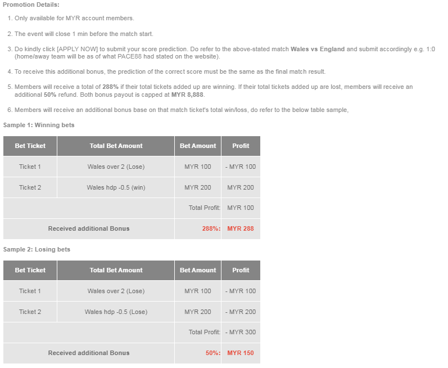Click the red MYR 288 bonus amount

[x=241, y=229]
